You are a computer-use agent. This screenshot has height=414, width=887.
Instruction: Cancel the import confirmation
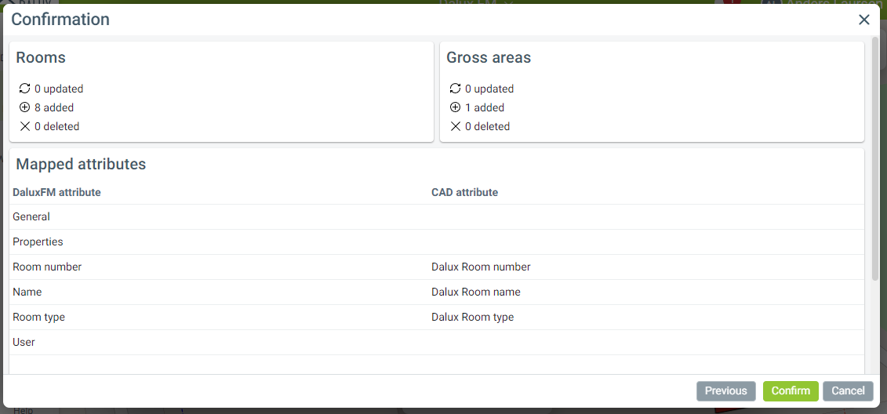848,390
